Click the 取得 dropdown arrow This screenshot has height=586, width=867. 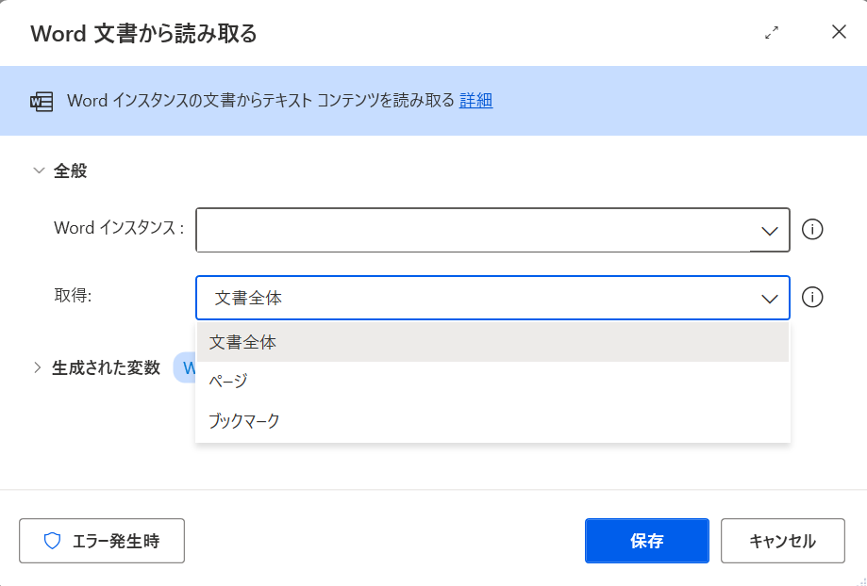(770, 299)
